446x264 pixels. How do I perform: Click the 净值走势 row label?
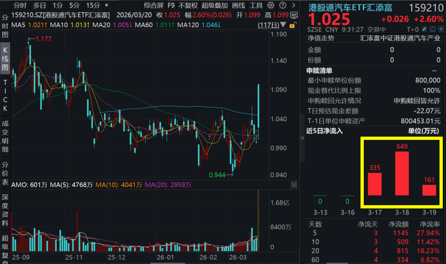[x=321, y=38]
